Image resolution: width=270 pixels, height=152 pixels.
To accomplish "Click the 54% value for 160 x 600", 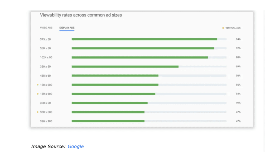I will [238, 94].
